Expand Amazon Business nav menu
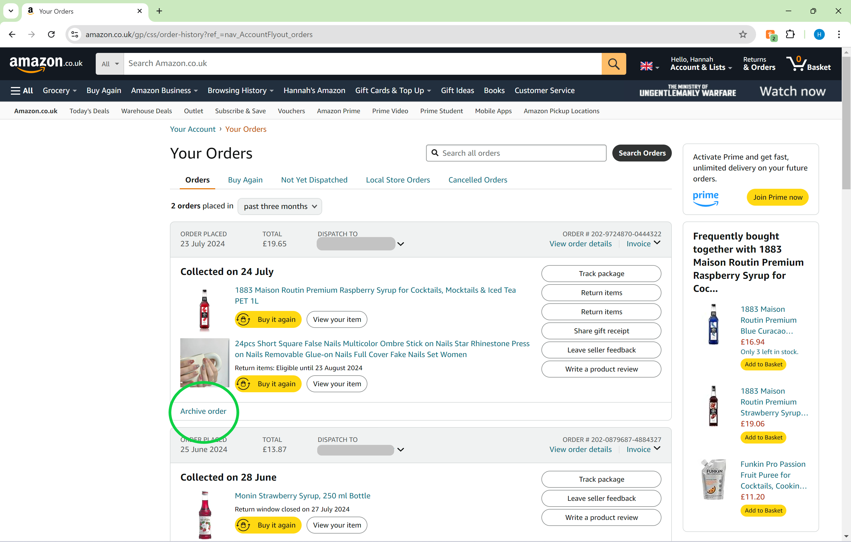This screenshot has width=851, height=542. 164,91
